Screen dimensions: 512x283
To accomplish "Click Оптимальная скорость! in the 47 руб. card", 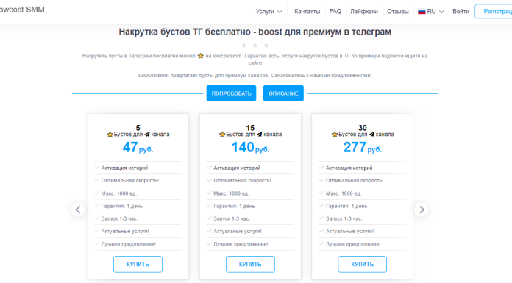I will tap(130, 181).
